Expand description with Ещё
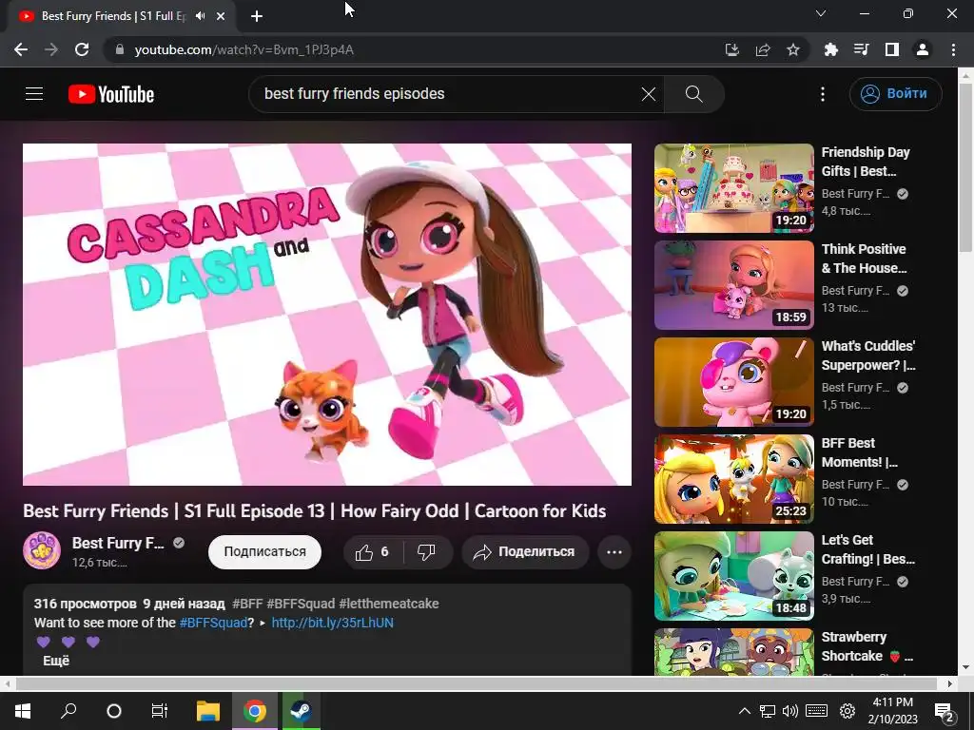This screenshot has height=730, width=974. click(x=56, y=662)
